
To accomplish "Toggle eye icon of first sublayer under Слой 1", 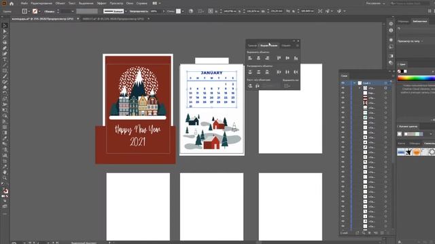I will click(343, 87).
